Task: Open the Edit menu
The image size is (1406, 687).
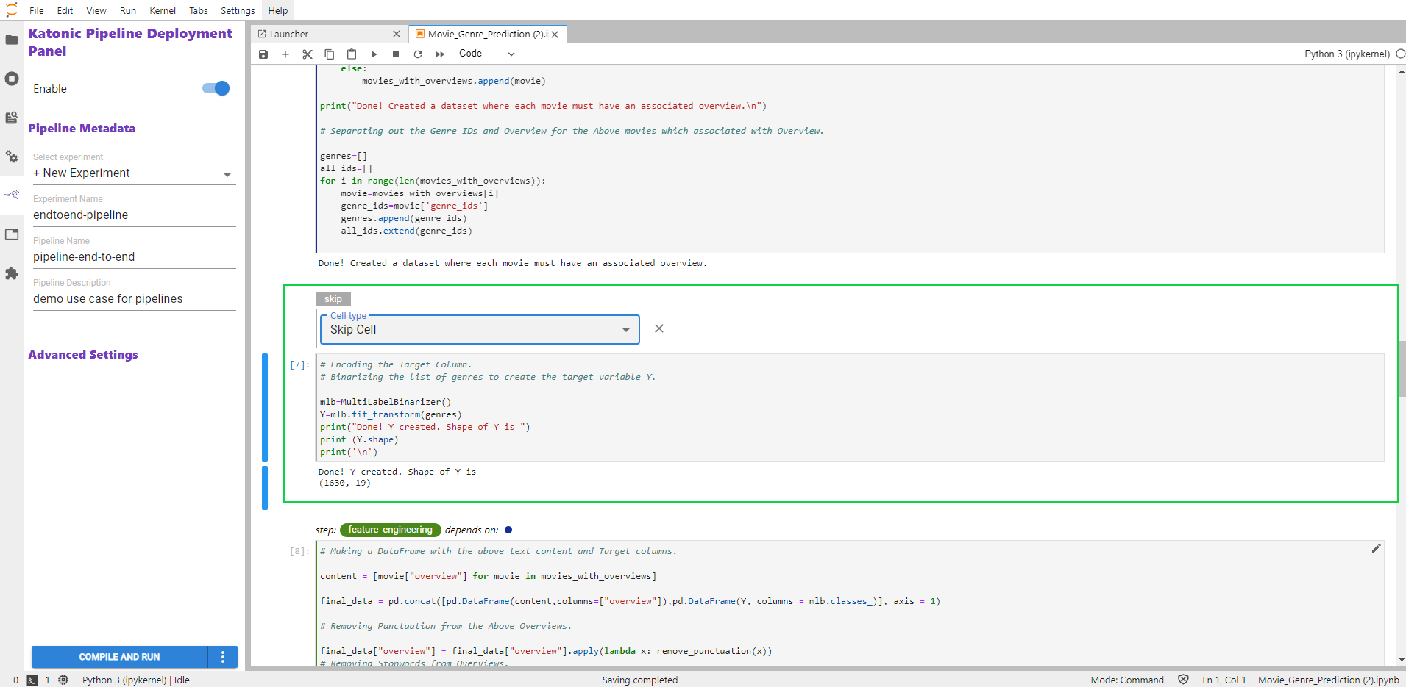Action: click(65, 10)
